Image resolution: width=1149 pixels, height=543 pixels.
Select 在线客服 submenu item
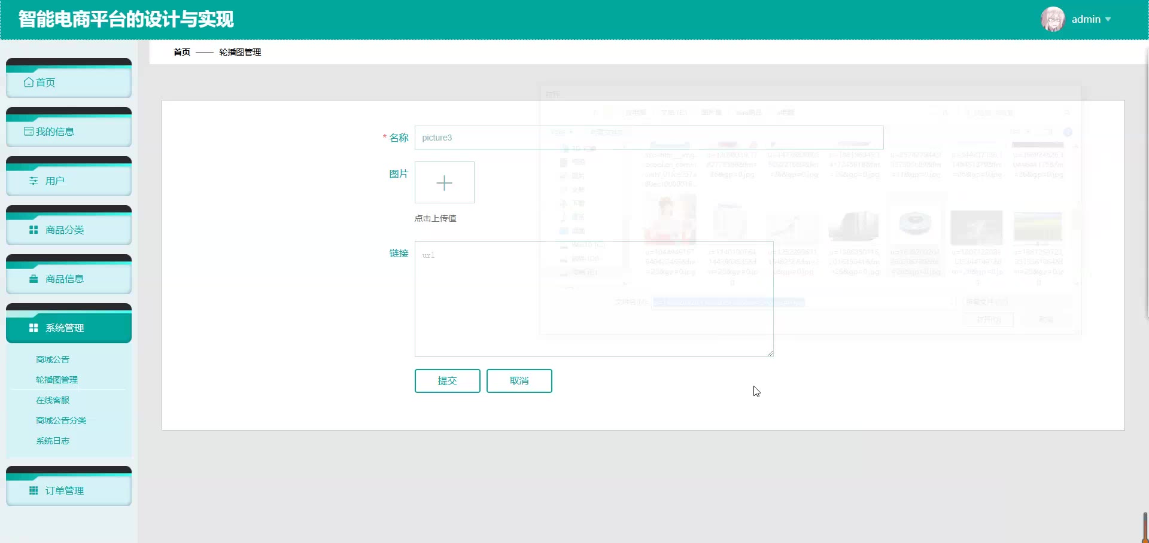pyautogui.click(x=53, y=400)
